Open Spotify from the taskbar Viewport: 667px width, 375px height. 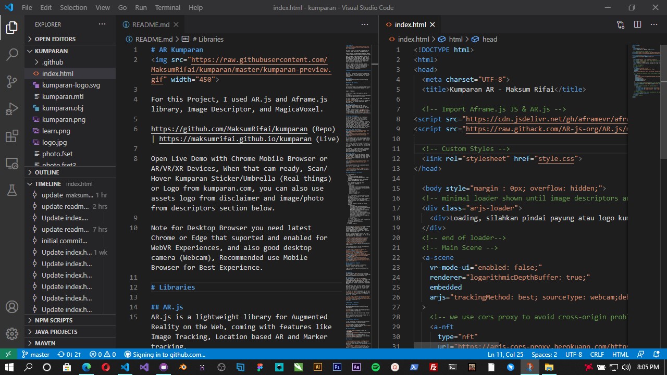coord(376,367)
